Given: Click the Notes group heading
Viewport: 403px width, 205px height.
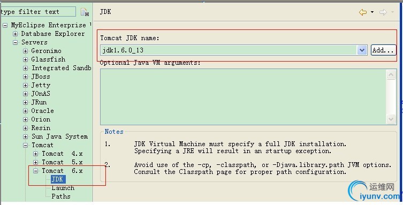Looking at the screenshot, I should tap(114, 132).
